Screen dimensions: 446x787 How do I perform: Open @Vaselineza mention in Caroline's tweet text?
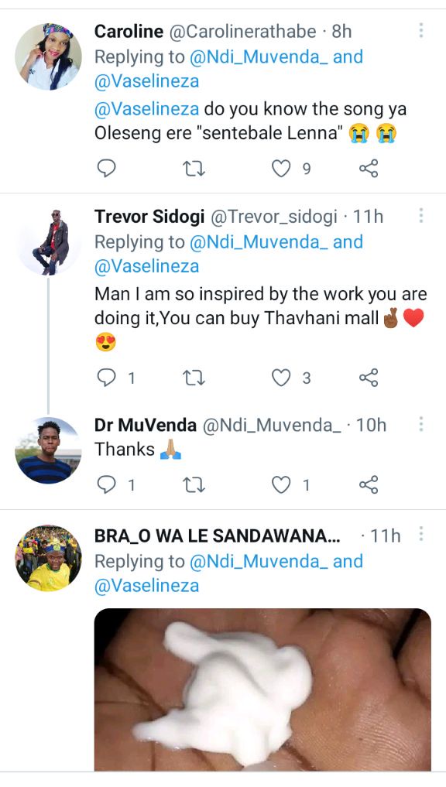(x=146, y=109)
